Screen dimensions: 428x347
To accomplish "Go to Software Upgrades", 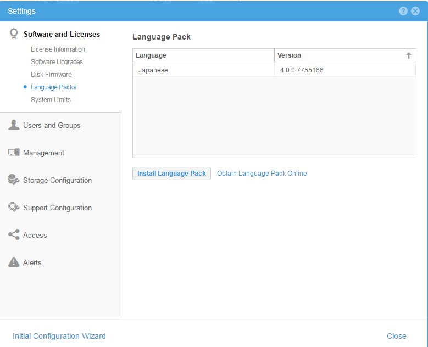I will 57,62.
